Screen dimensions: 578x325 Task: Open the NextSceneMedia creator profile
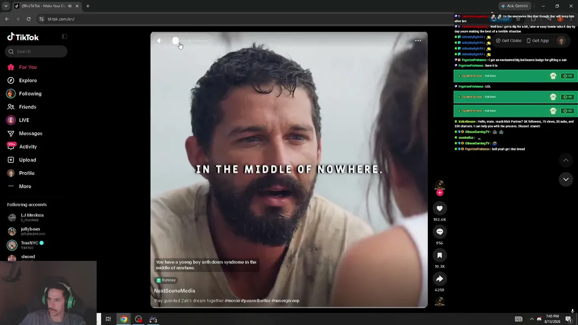coord(175,291)
